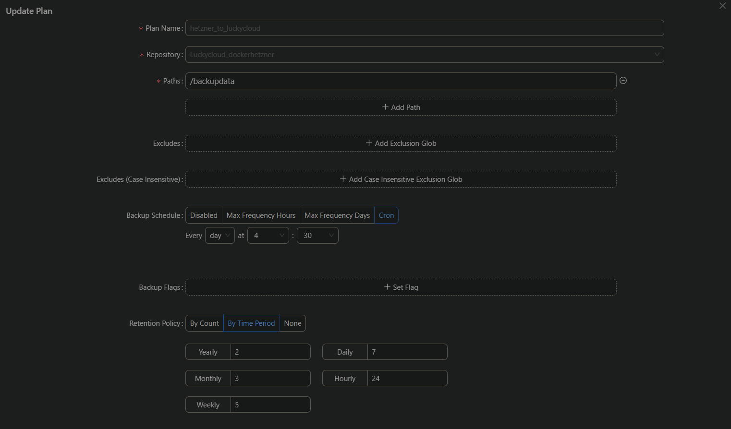Add a case insensitive exclusion glob

pyautogui.click(x=401, y=179)
